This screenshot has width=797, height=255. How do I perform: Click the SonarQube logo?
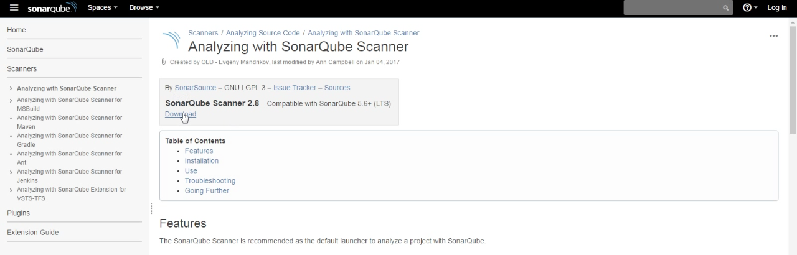[x=52, y=7]
